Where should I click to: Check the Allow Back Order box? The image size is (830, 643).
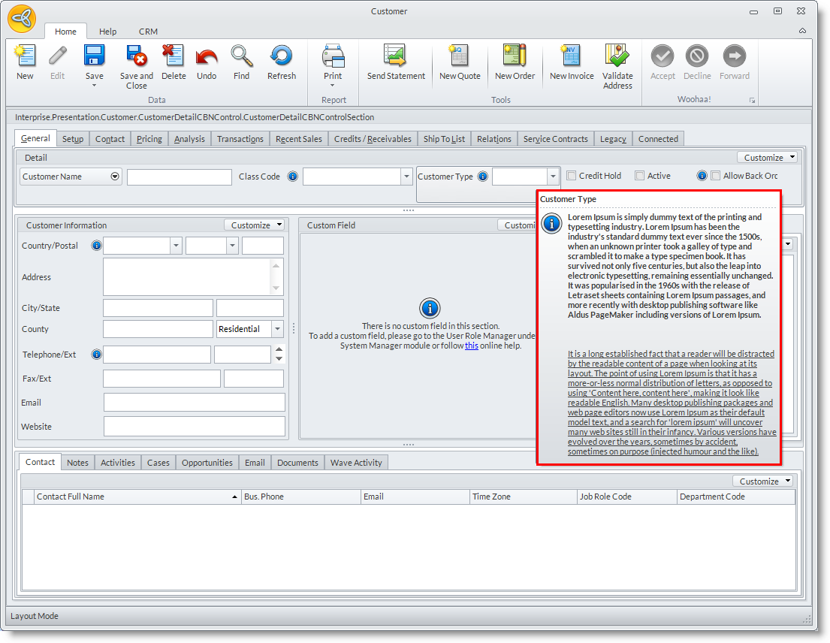click(x=715, y=176)
